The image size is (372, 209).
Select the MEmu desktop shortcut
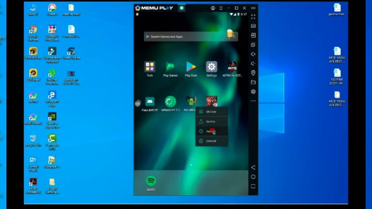(x=33, y=97)
